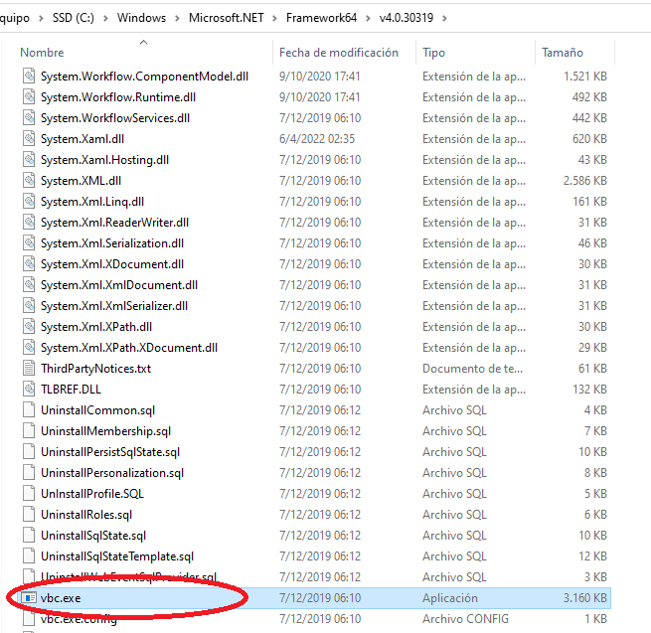
Task: Click the Documento de te... type cell
Action: tap(472, 369)
